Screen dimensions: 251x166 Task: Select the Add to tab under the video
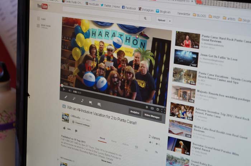point(126,144)
